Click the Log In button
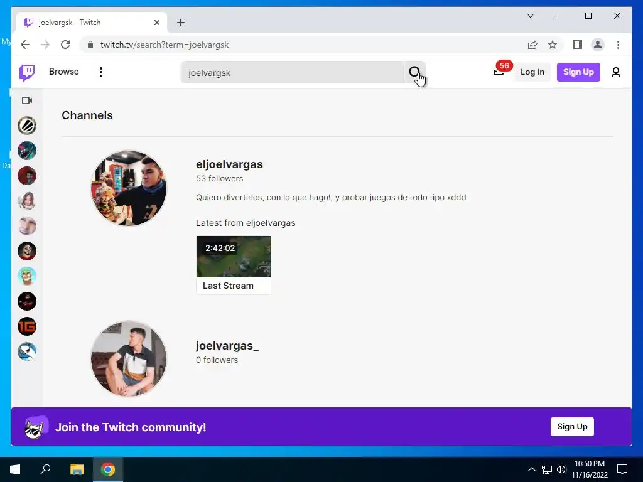 (x=532, y=72)
